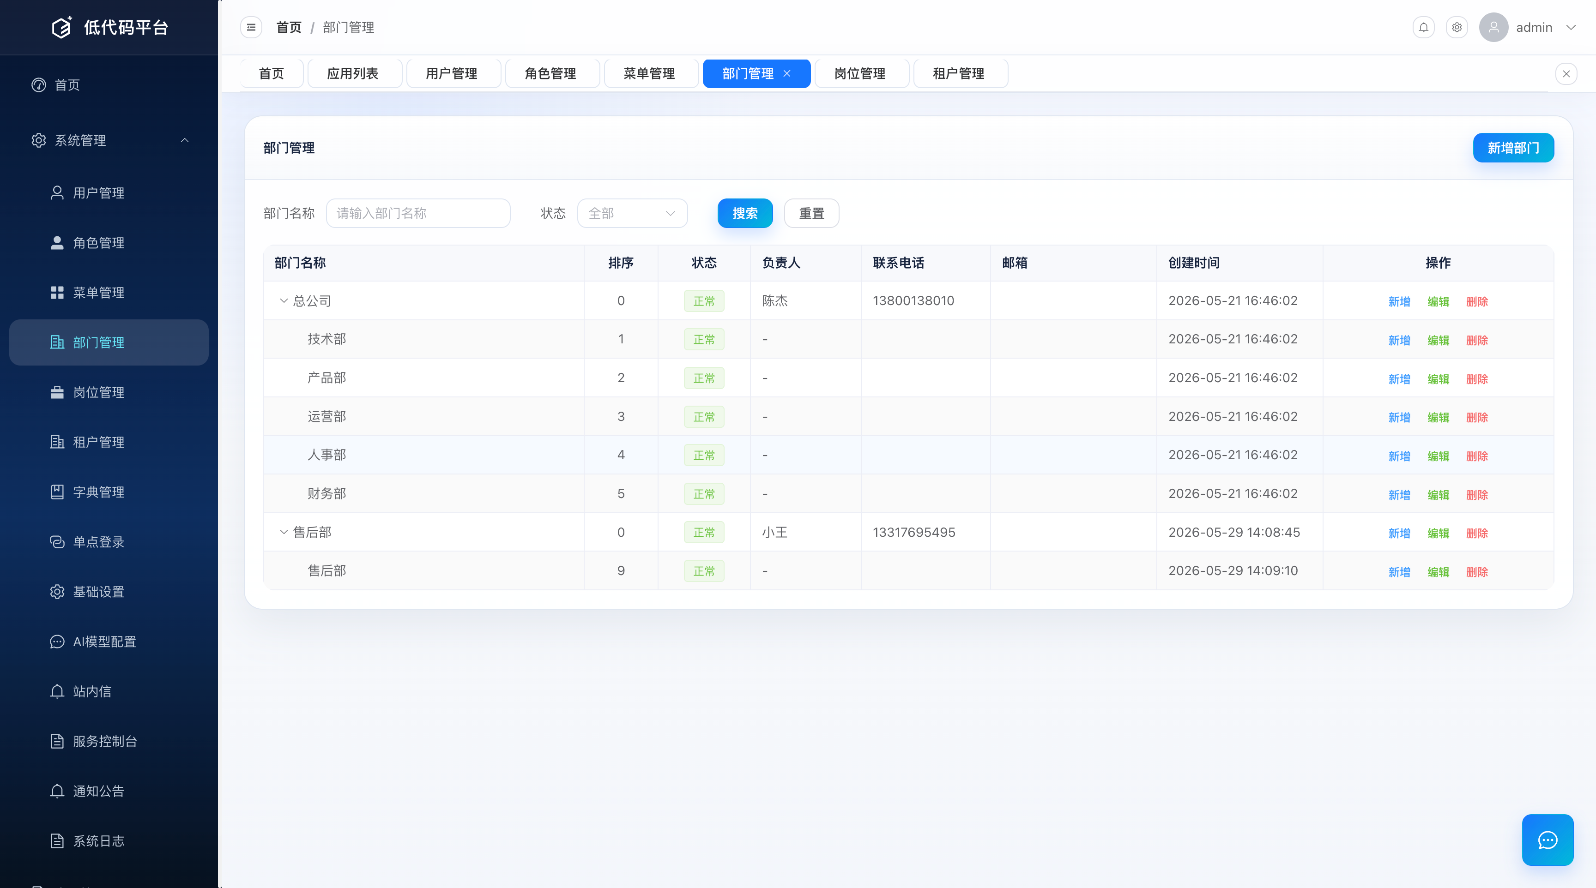
Task: Click the 重置 button
Action: click(x=812, y=213)
